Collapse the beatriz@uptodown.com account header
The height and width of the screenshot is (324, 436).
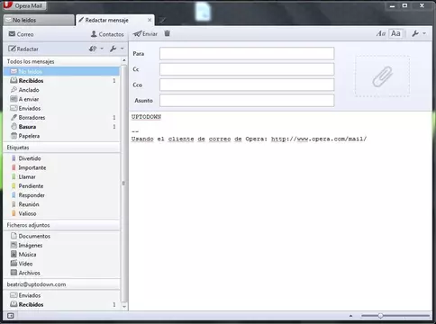(x=61, y=284)
